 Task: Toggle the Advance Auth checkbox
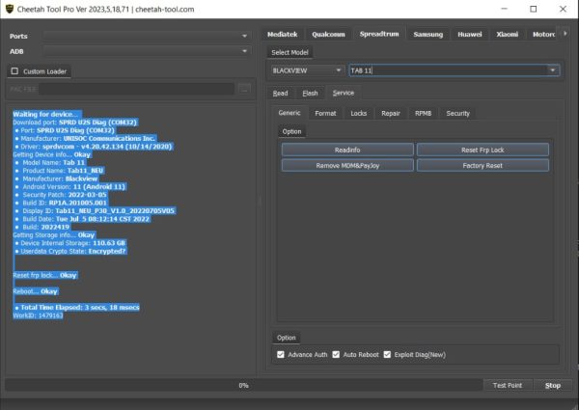tap(281, 354)
